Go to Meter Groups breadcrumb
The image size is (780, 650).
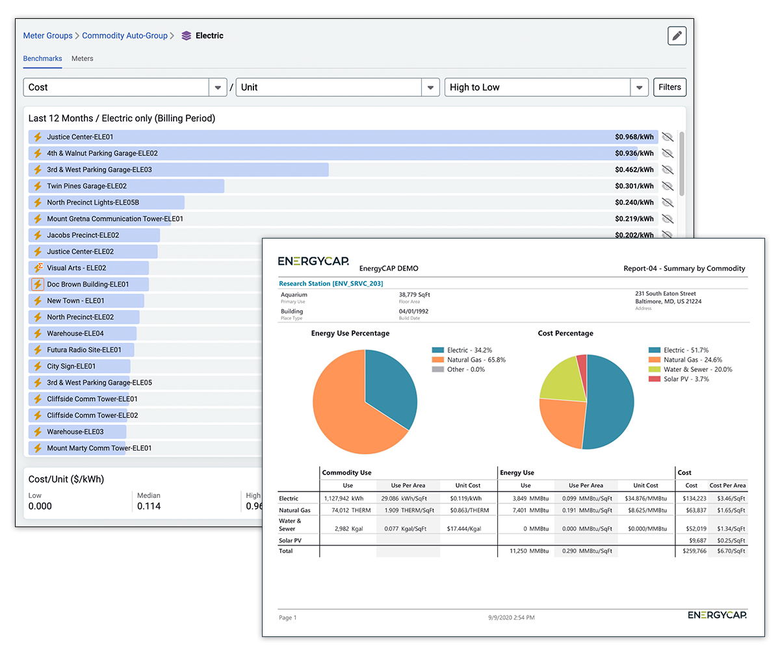tap(48, 36)
